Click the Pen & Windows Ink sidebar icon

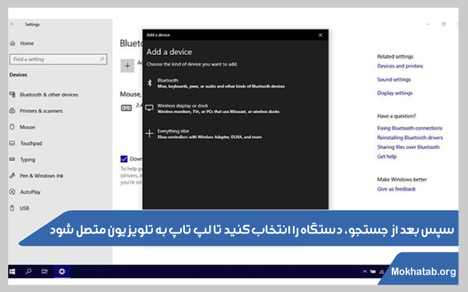[x=12, y=176]
